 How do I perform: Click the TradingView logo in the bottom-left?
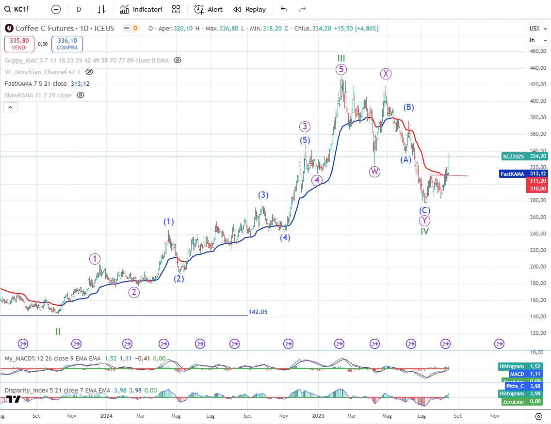coord(13,399)
